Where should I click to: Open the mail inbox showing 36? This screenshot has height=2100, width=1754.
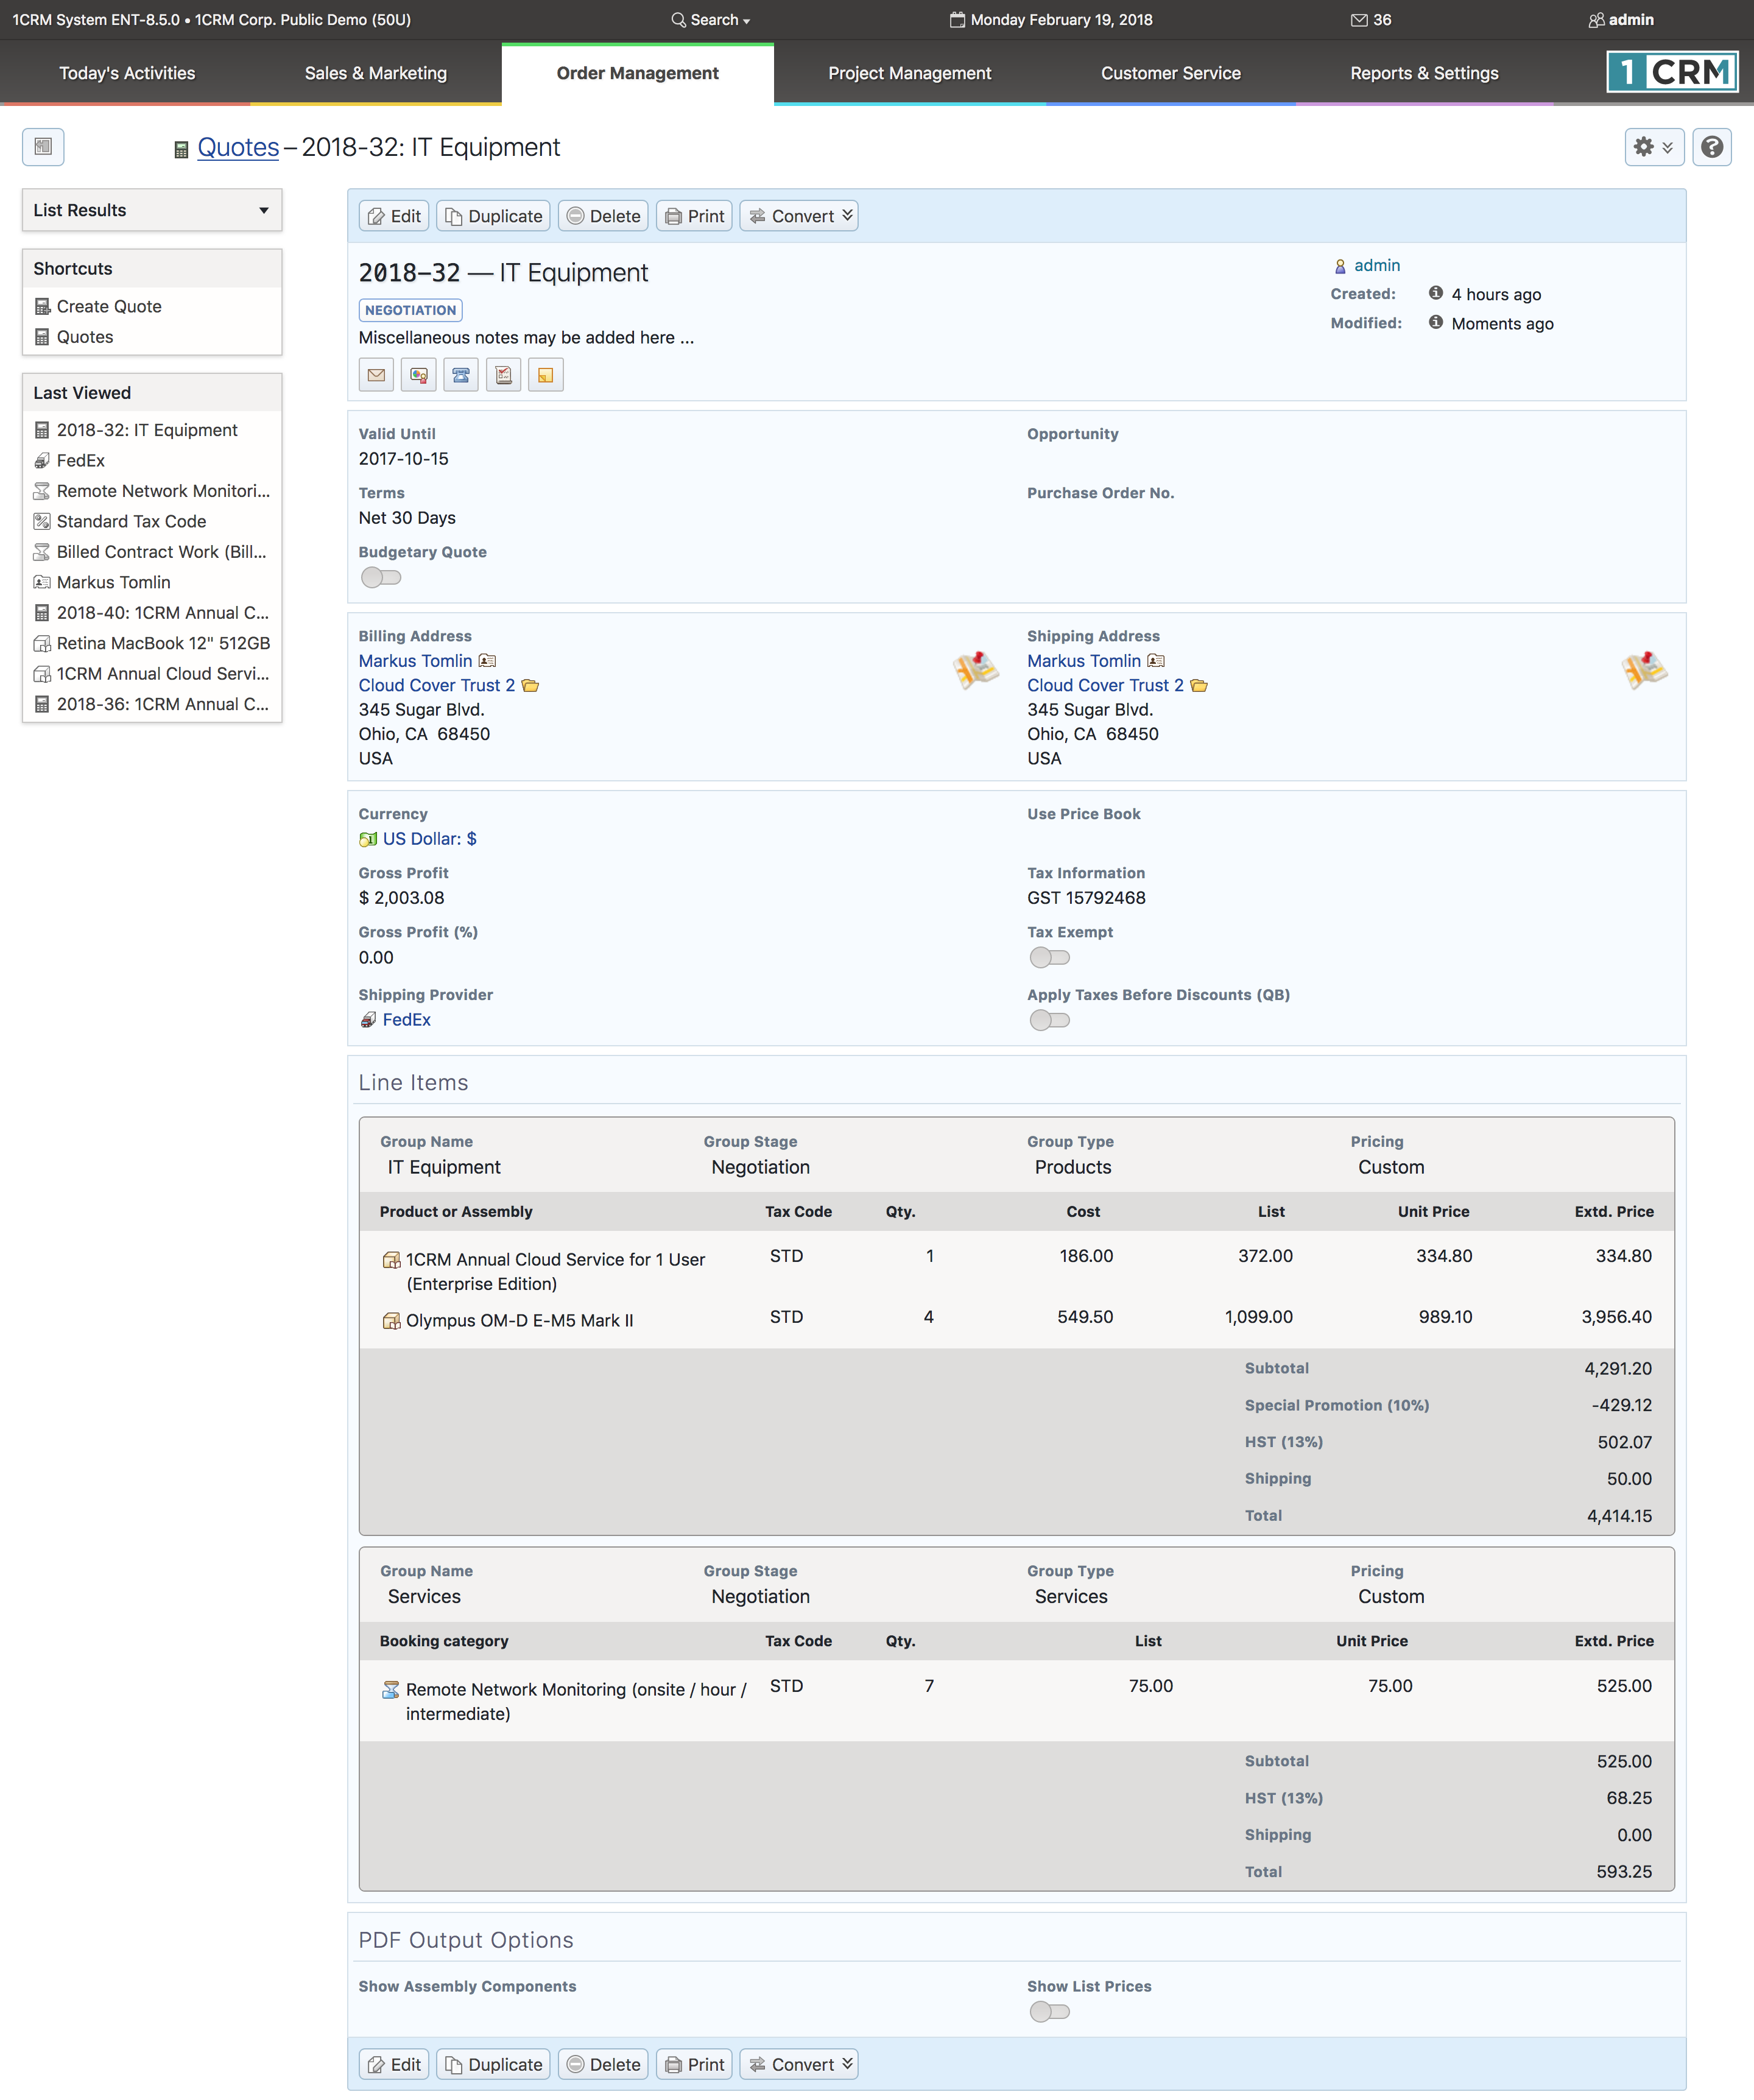coord(1371,20)
